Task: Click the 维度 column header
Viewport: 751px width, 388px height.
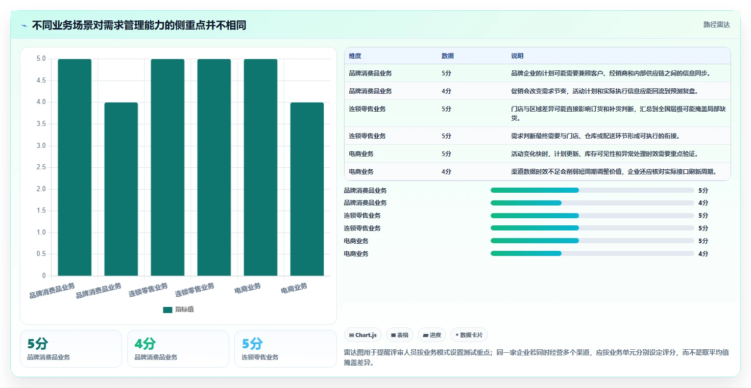Action: tap(355, 56)
